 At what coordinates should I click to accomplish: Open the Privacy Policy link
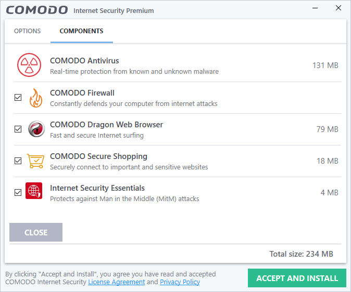tap(180, 282)
